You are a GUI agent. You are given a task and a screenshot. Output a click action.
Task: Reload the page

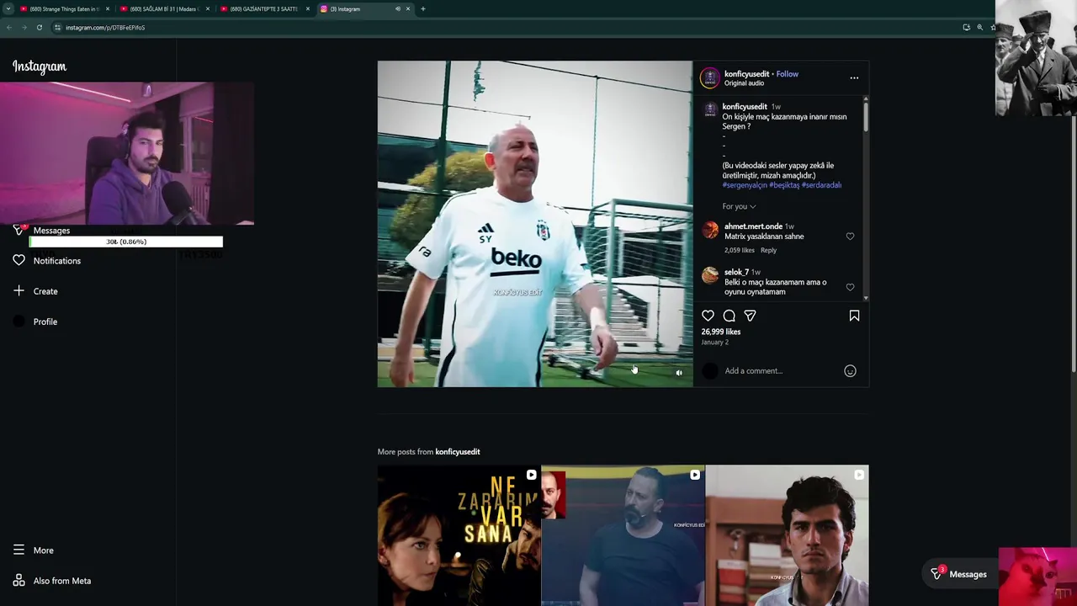point(39,28)
